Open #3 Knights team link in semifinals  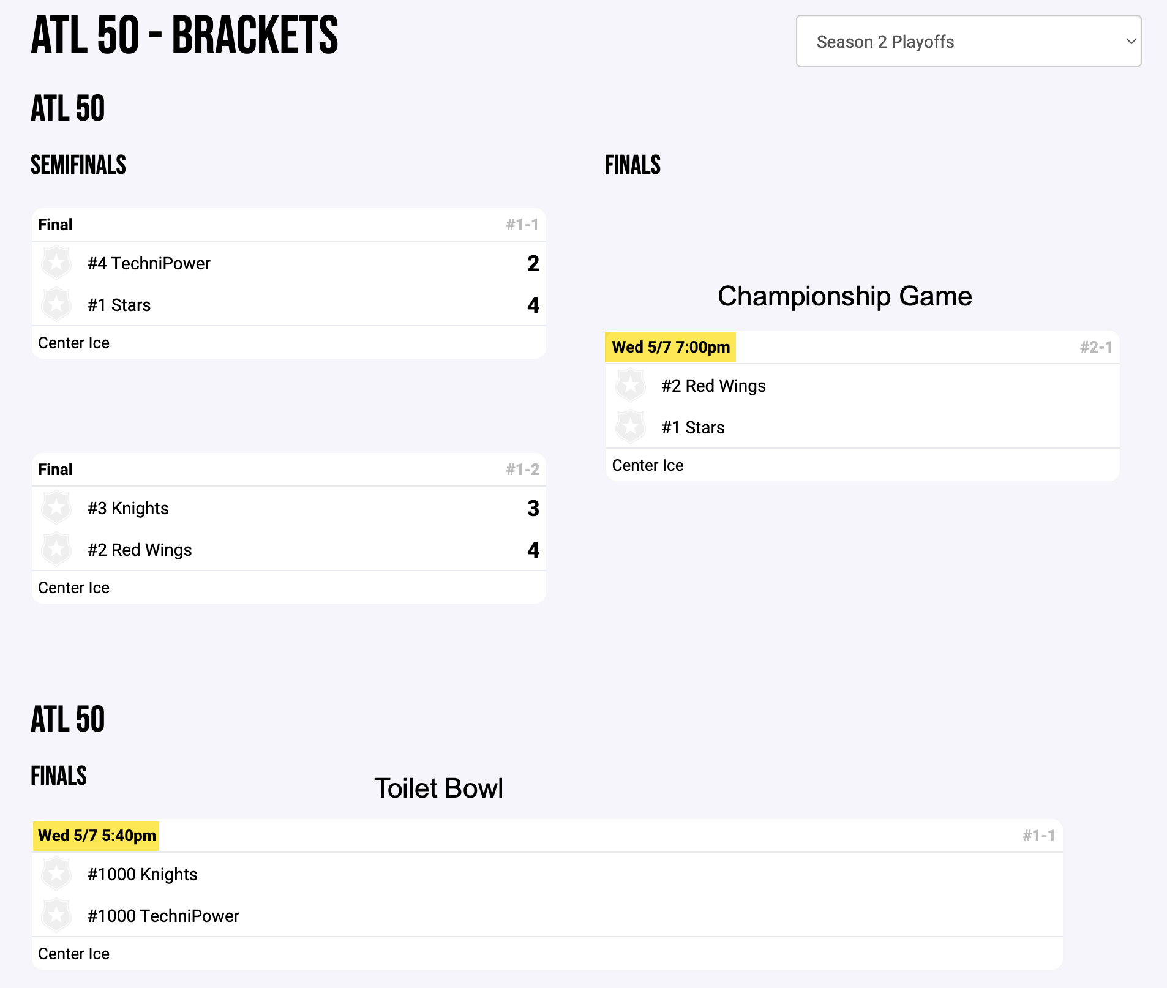pos(128,508)
